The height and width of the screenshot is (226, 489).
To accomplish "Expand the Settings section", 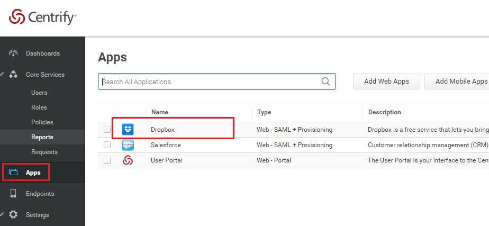I will click(x=2, y=215).
